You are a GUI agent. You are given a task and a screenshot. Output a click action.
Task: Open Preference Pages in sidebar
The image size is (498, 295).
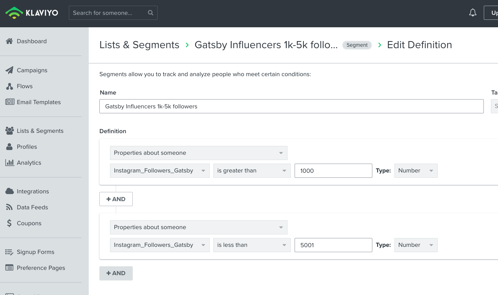click(x=41, y=268)
